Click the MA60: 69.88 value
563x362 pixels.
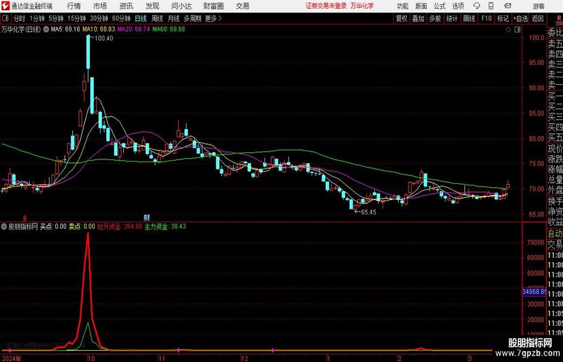pos(169,29)
